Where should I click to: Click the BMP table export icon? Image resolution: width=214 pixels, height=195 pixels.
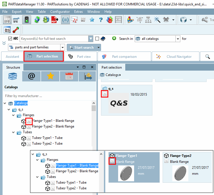[7, 20]
